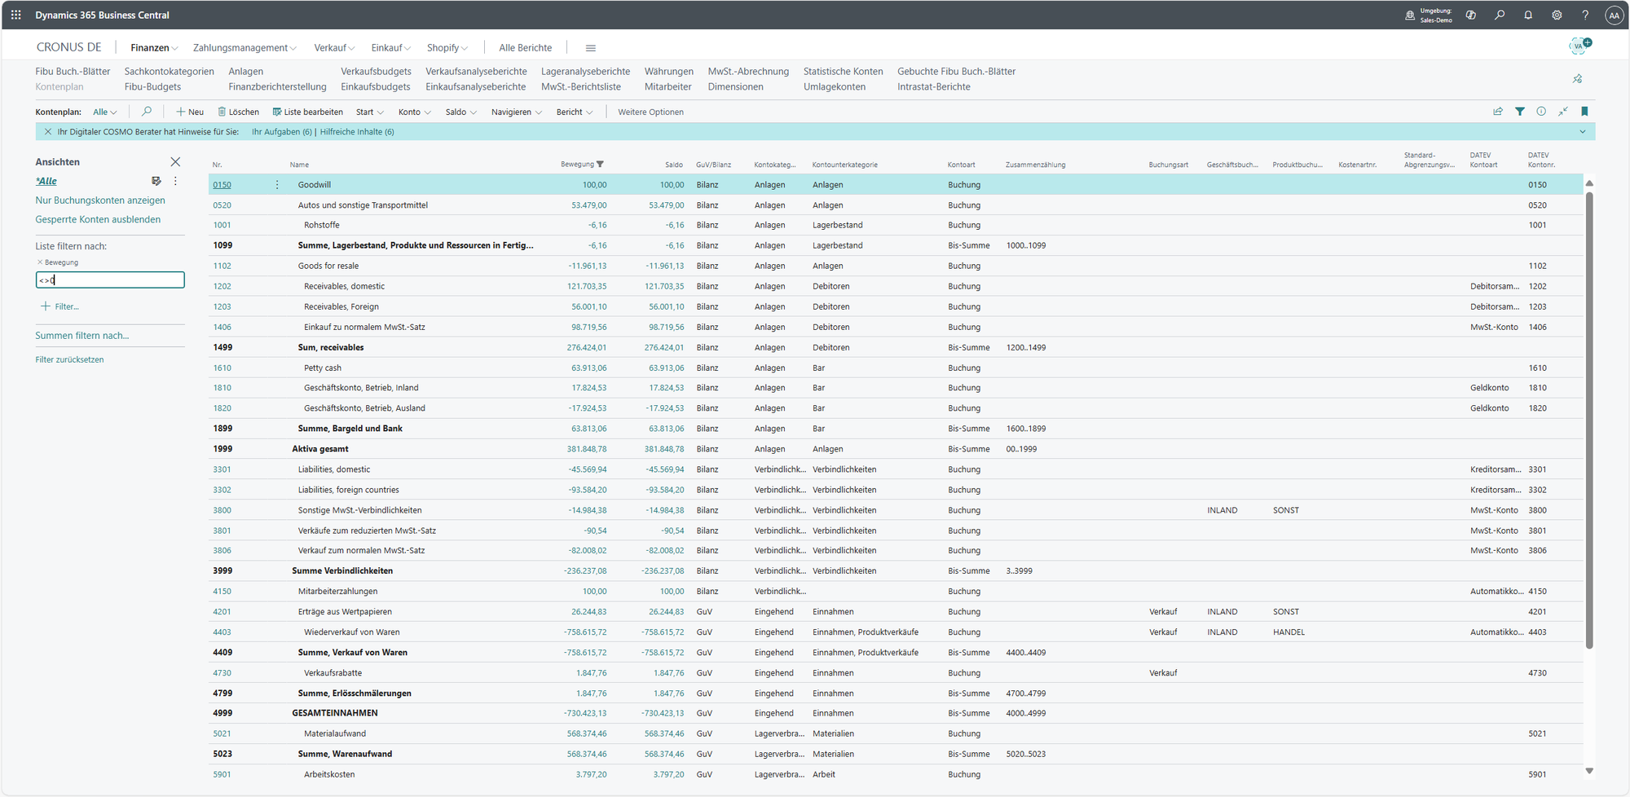Open the info FactBox pane icon
The width and height of the screenshot is (1630, 797).
(x=1541, y=112)
